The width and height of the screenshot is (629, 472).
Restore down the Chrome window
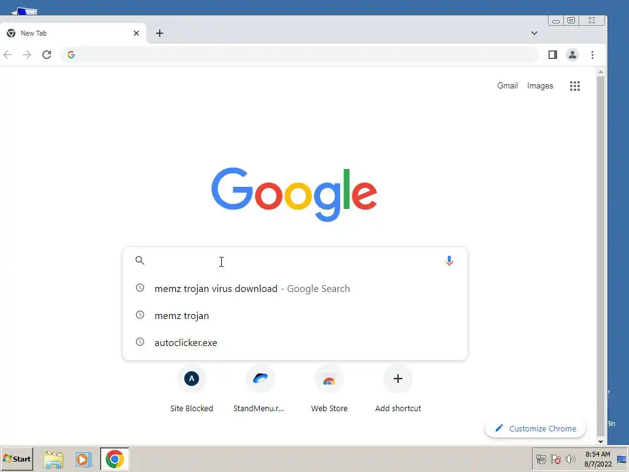(x=571, y=20)
